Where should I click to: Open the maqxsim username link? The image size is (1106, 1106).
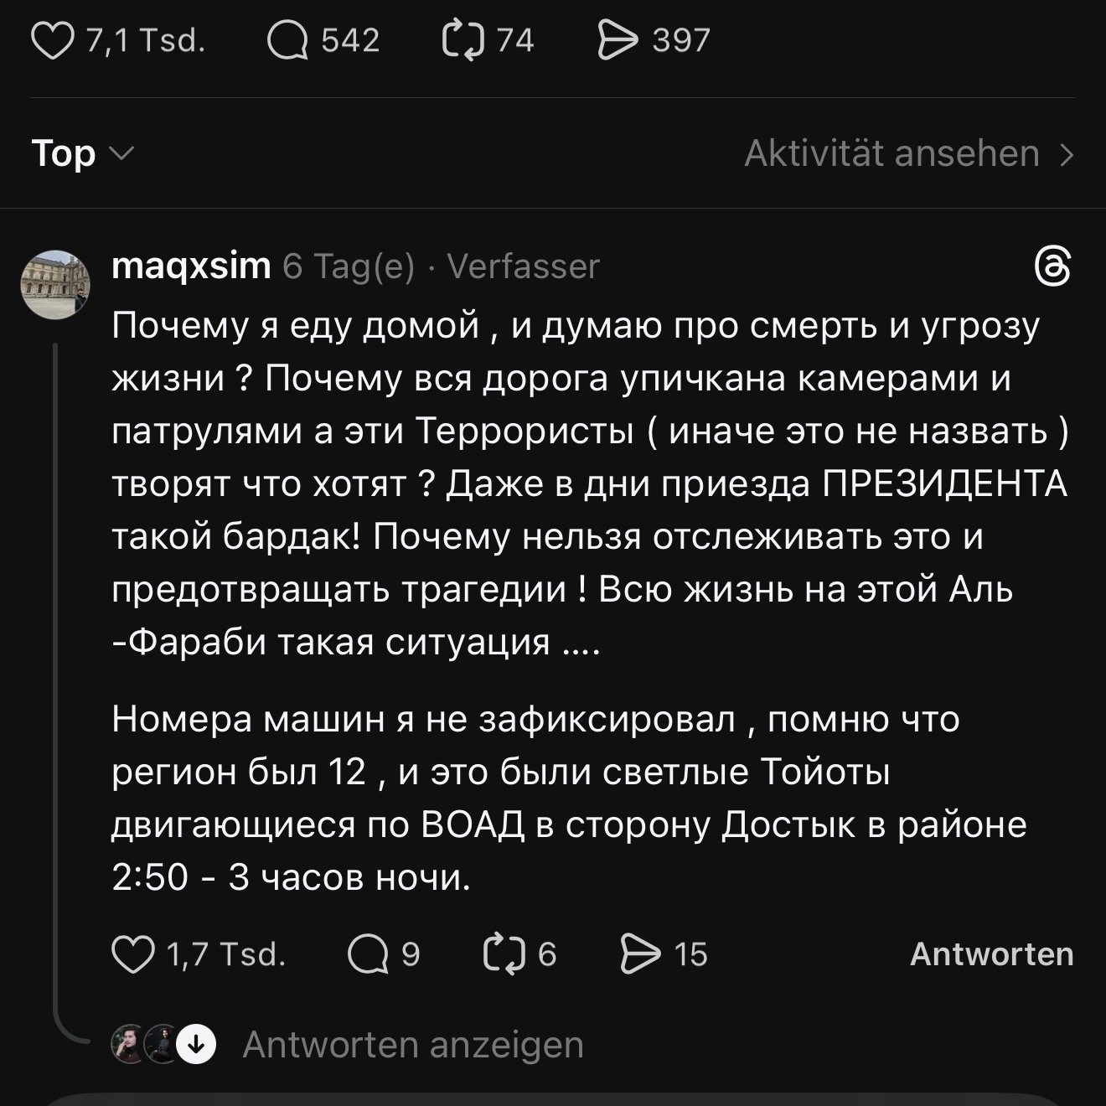191,266
